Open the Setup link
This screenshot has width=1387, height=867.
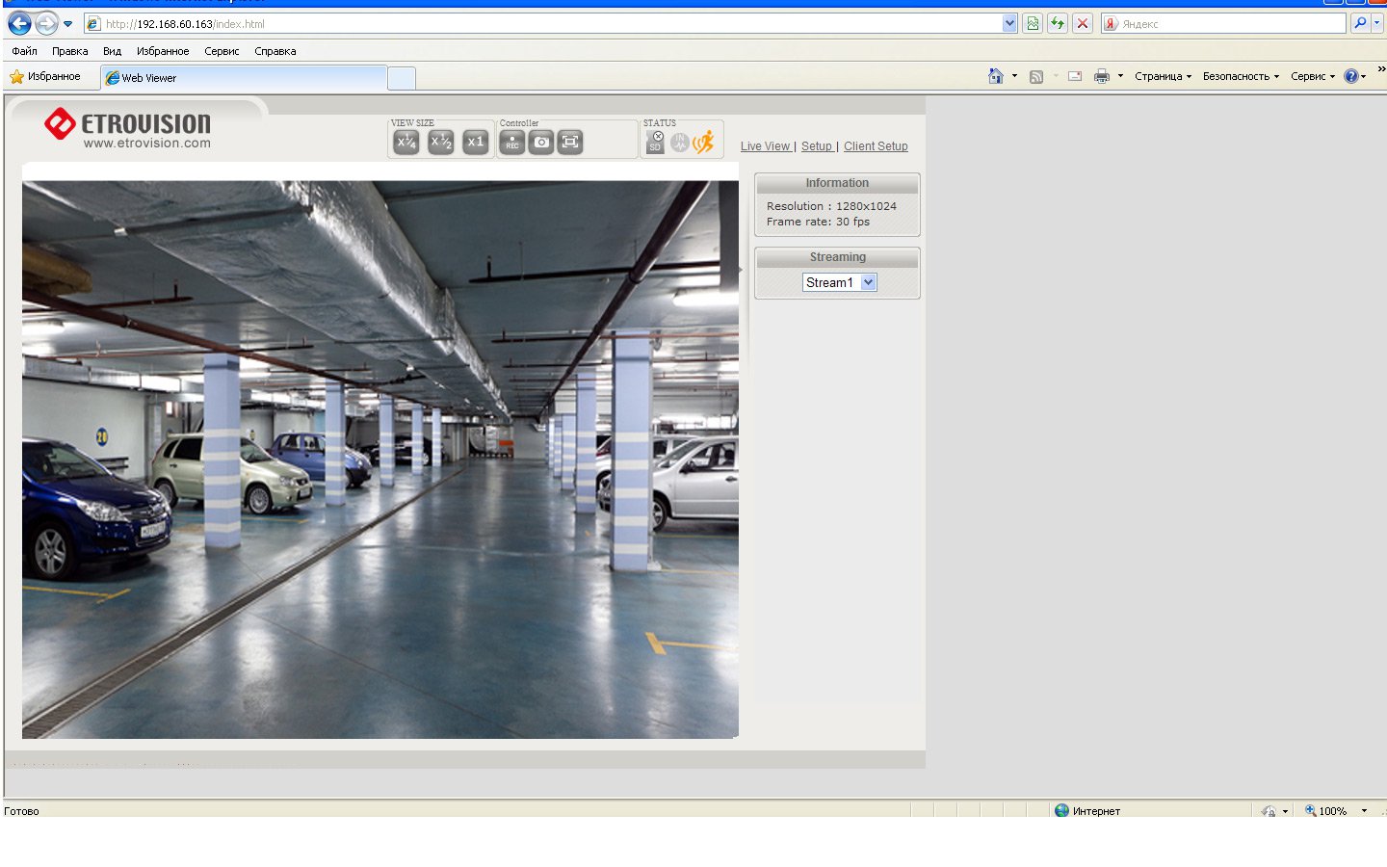point(816,146)
